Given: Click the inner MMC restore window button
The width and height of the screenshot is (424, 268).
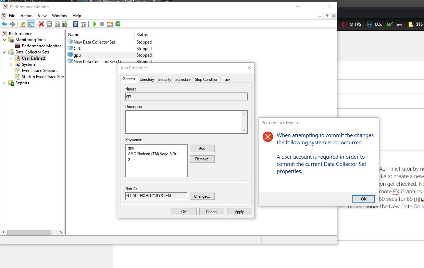Looking at the screenshot, I should click(327, 16).
